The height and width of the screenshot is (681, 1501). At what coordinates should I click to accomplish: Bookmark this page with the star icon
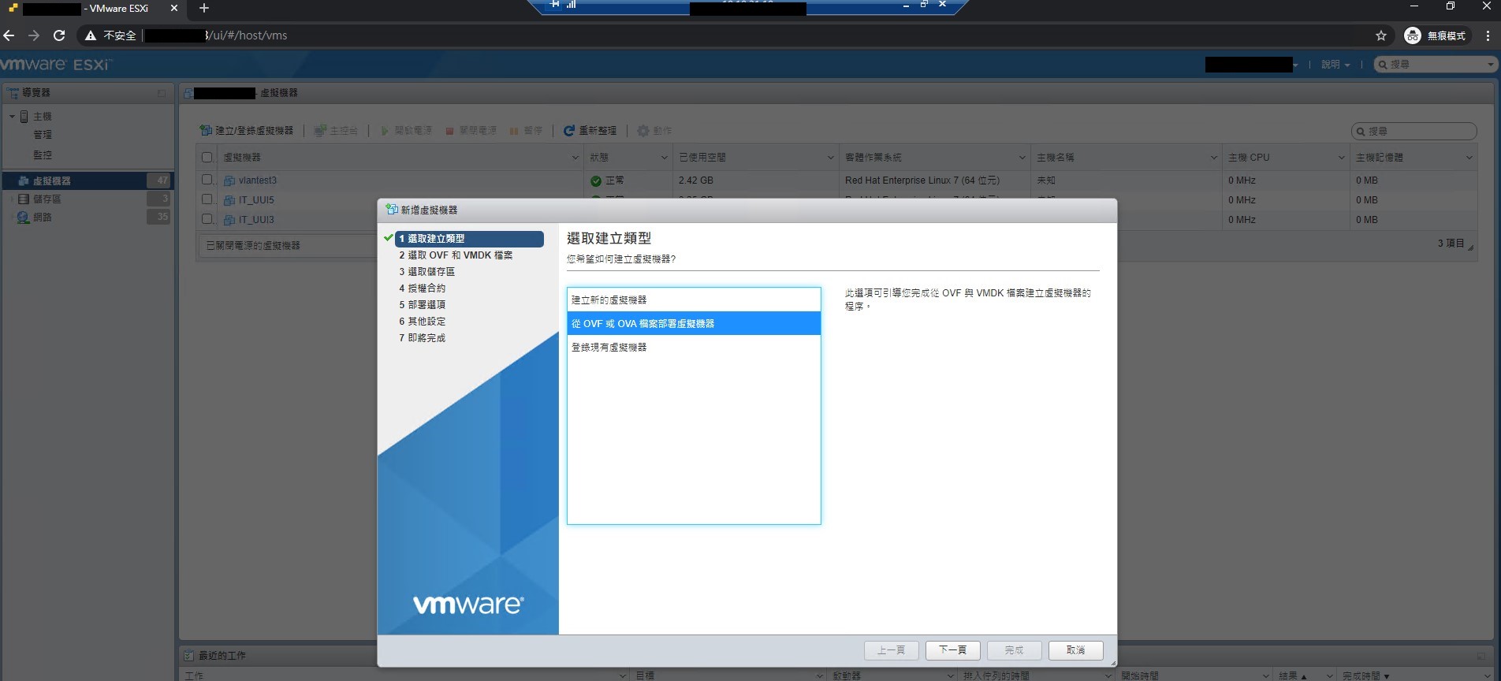tap(1380, 35)
